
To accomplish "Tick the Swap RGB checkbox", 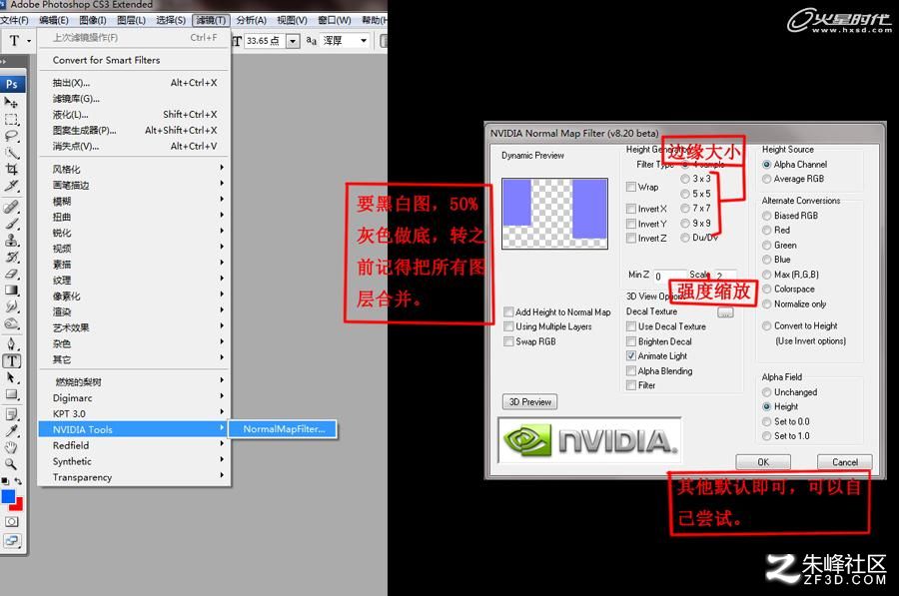I will 508,341.
